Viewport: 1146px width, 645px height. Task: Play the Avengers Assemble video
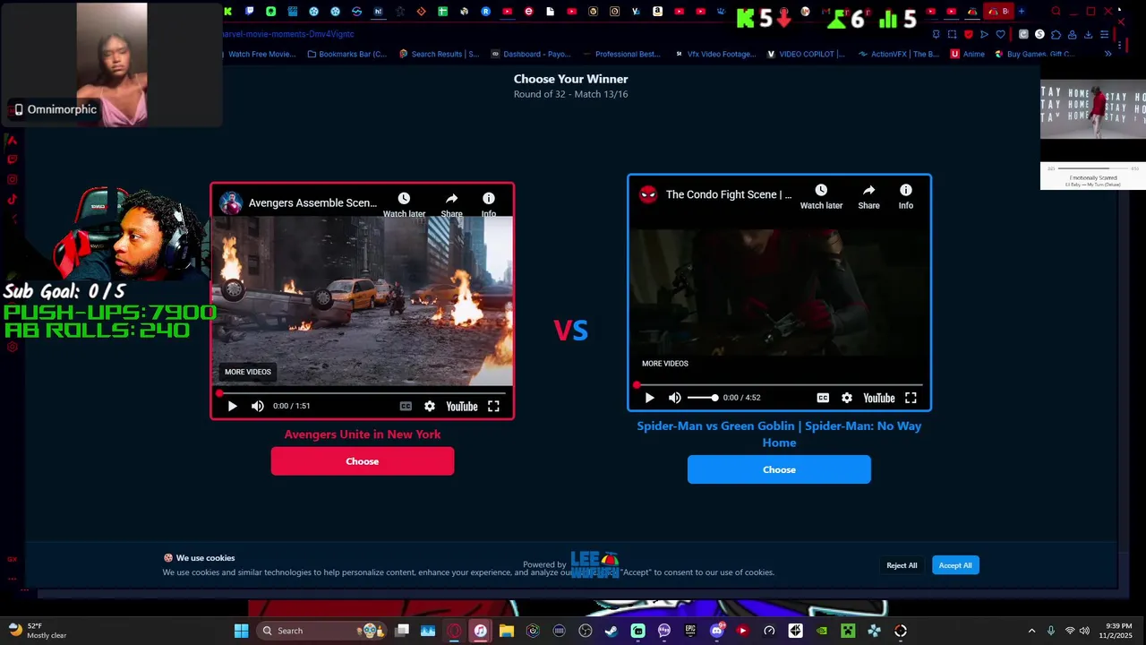pos(232,406)
